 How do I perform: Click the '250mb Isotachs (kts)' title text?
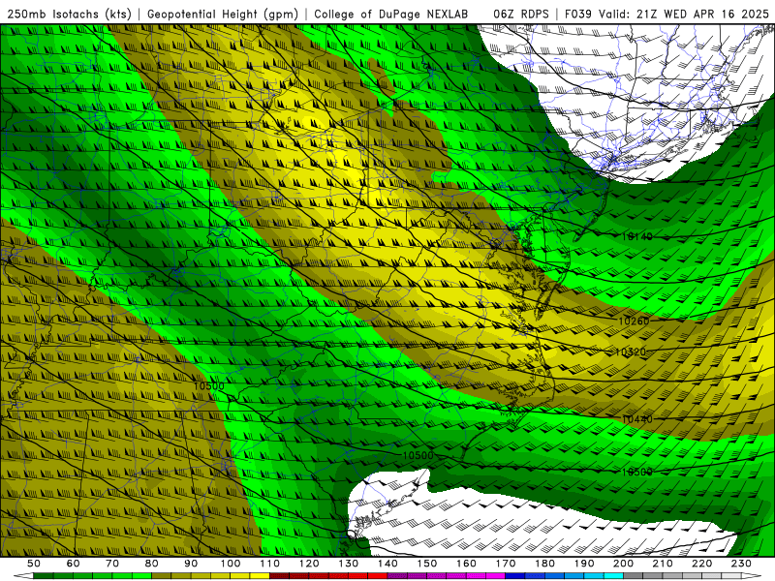[x=70, y=14]
